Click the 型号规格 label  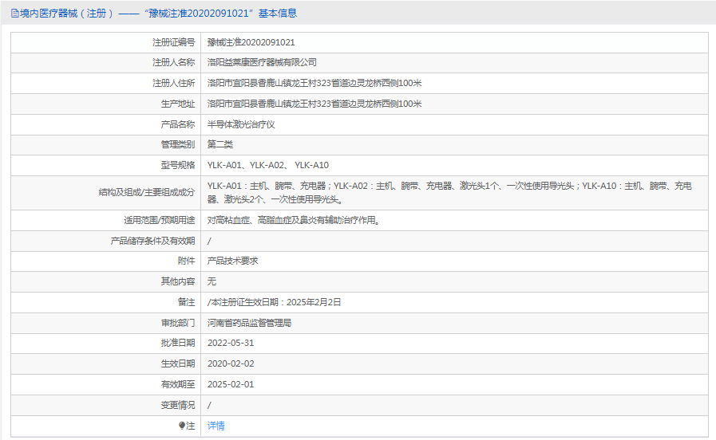coord(178,165)
